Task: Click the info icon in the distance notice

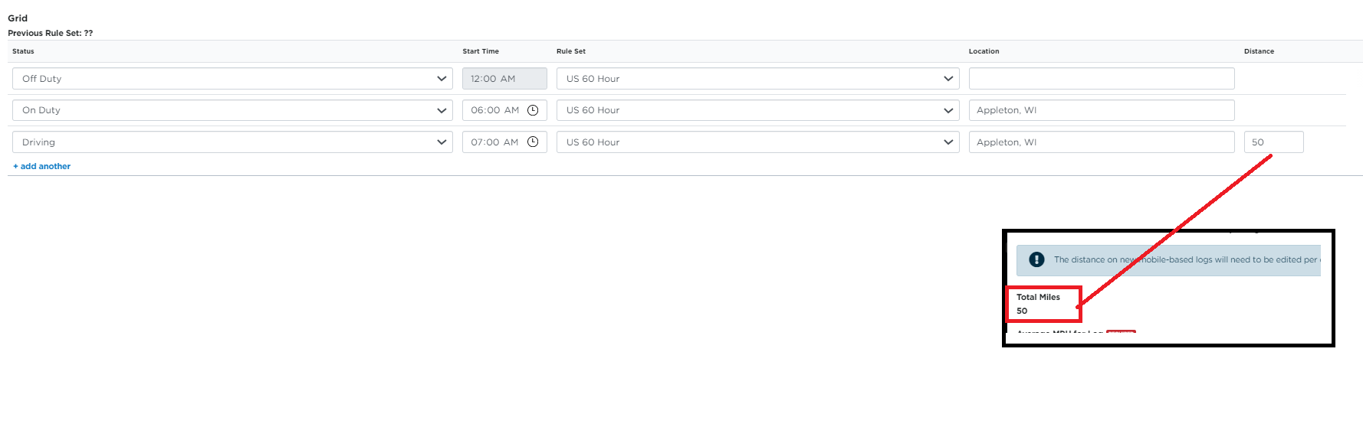Action: tap(1036, 259)
